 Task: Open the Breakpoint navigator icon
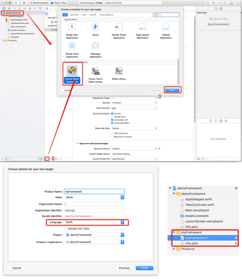point(35,8)
